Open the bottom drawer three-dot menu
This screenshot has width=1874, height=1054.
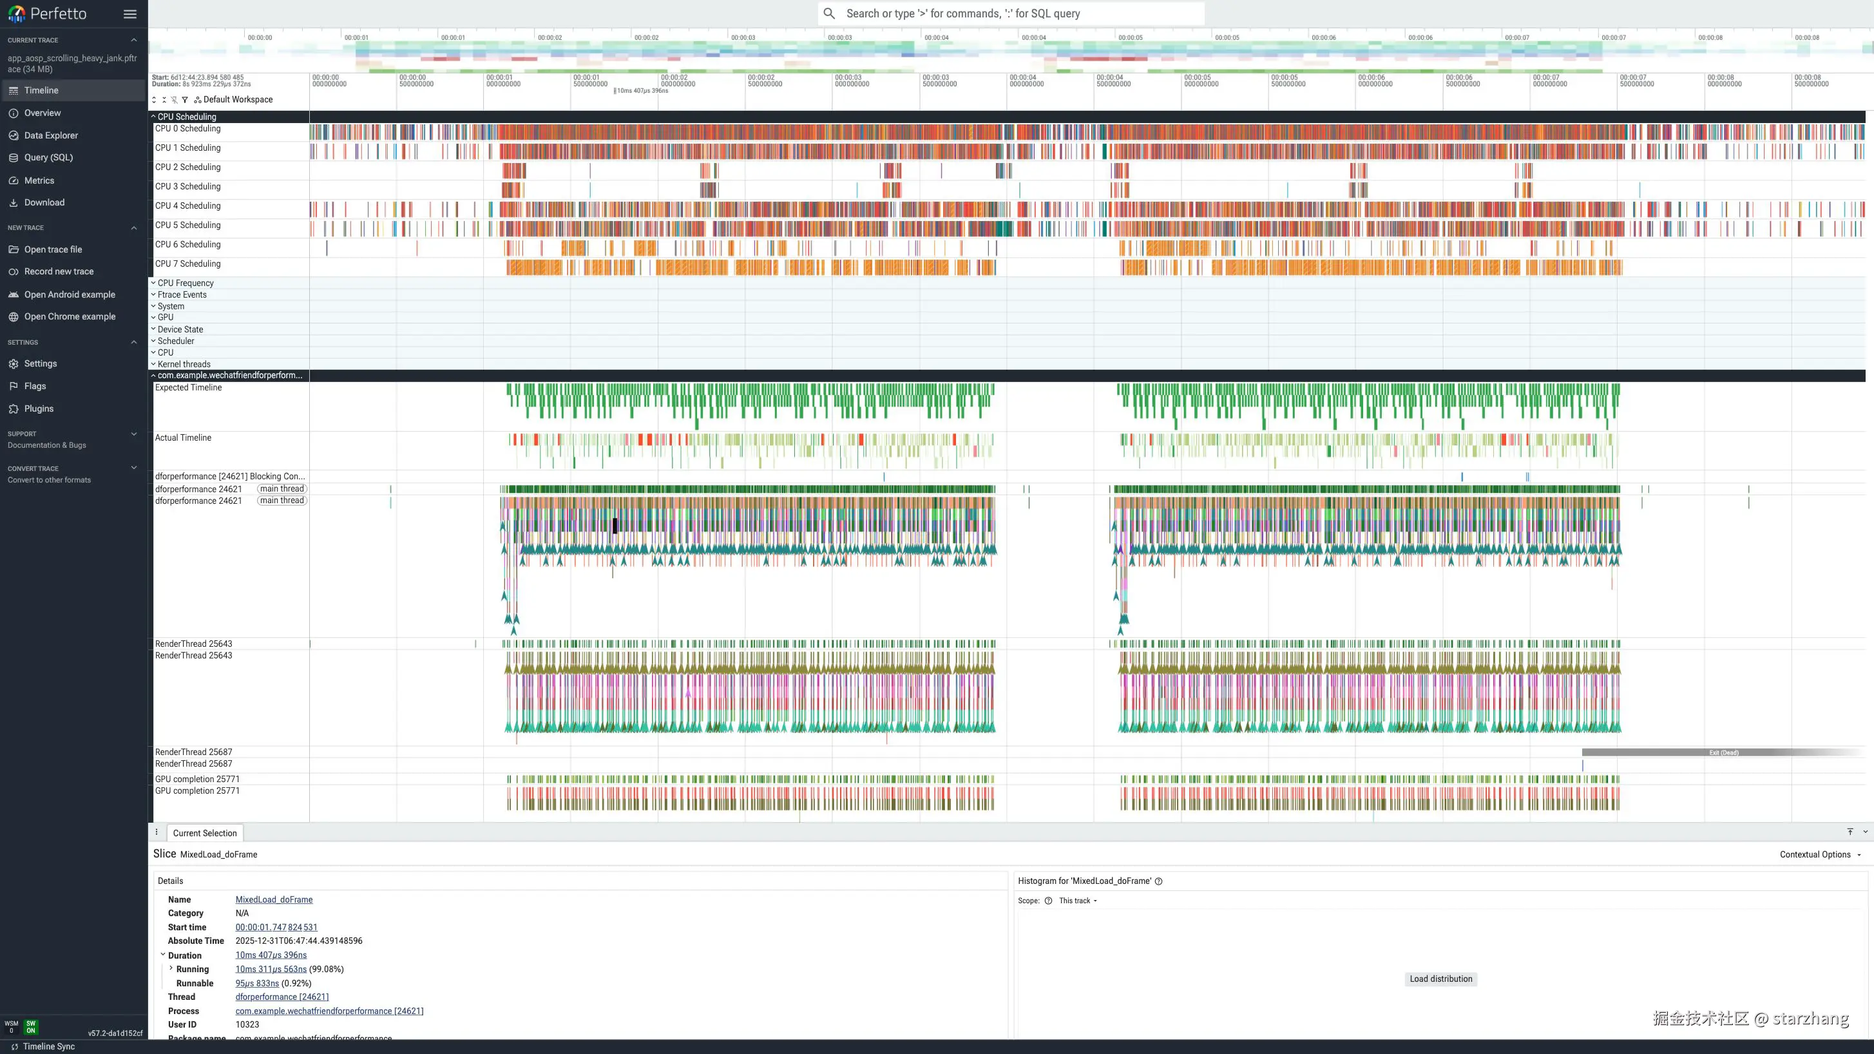click(157, 832)
